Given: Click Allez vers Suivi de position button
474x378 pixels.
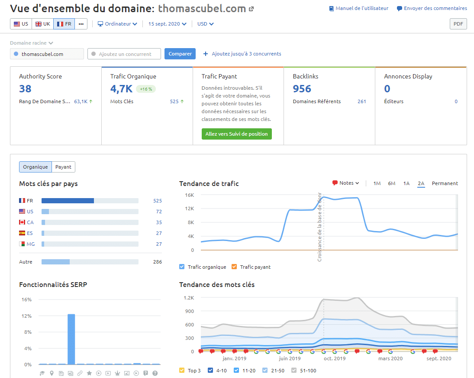Looking at the screenshot, I should tap(237, 134).
